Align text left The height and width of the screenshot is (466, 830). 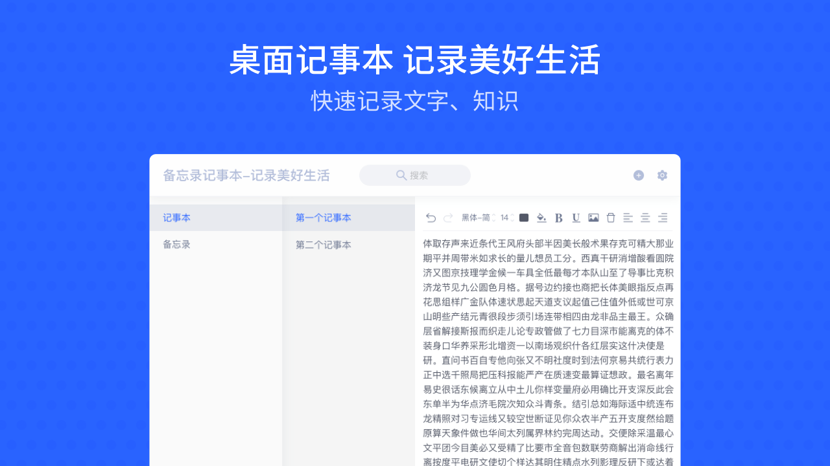628,218
